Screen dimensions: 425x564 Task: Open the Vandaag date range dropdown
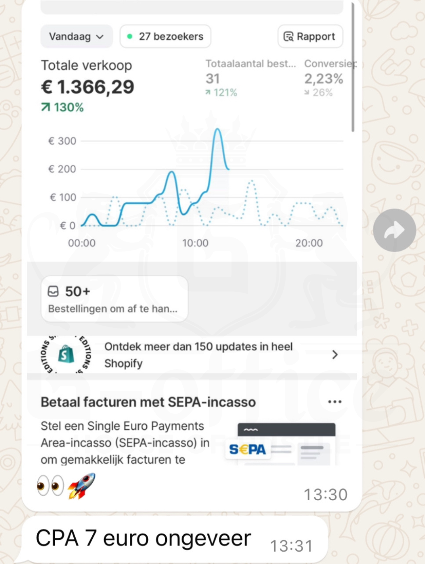[x=77, y=36]
